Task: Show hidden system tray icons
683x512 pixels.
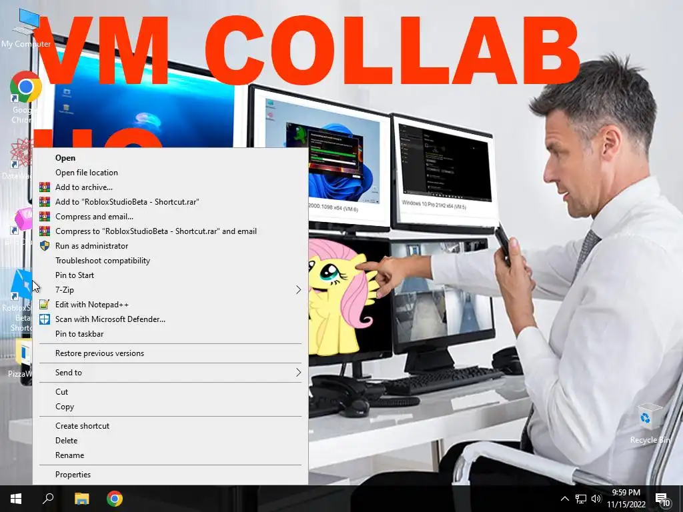Action: [x=564, y=499]
